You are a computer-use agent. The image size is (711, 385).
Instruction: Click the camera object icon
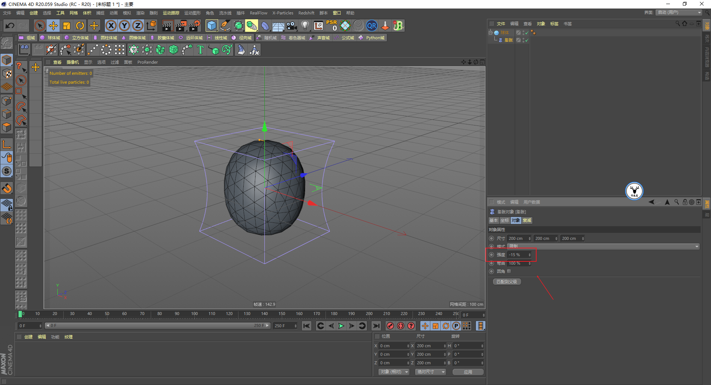tap(291, 26)
